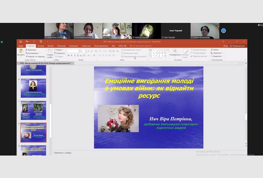
Task: Select the currently highlighted slide thumbnail in panel
Action: click(x=34, y=133)
